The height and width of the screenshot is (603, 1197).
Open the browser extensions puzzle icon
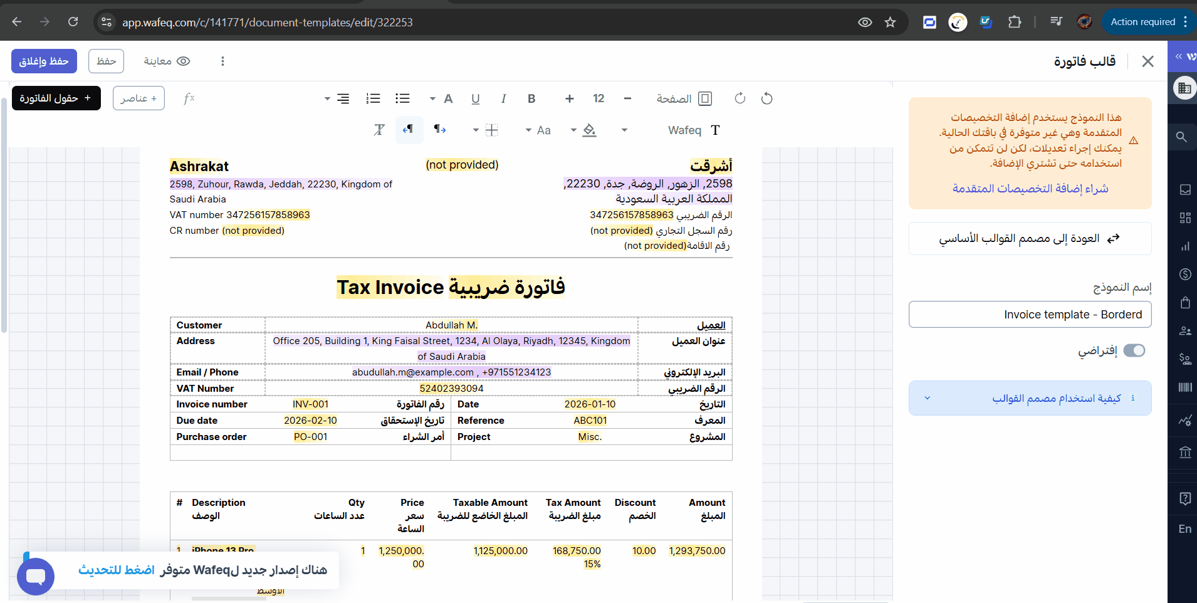pos(1015,22)
